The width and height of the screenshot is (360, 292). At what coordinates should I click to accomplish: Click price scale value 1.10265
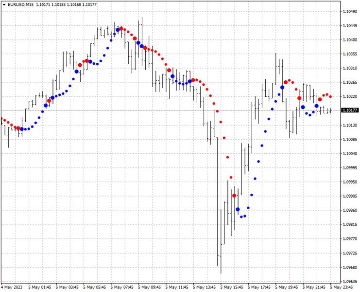coord(350,83)
